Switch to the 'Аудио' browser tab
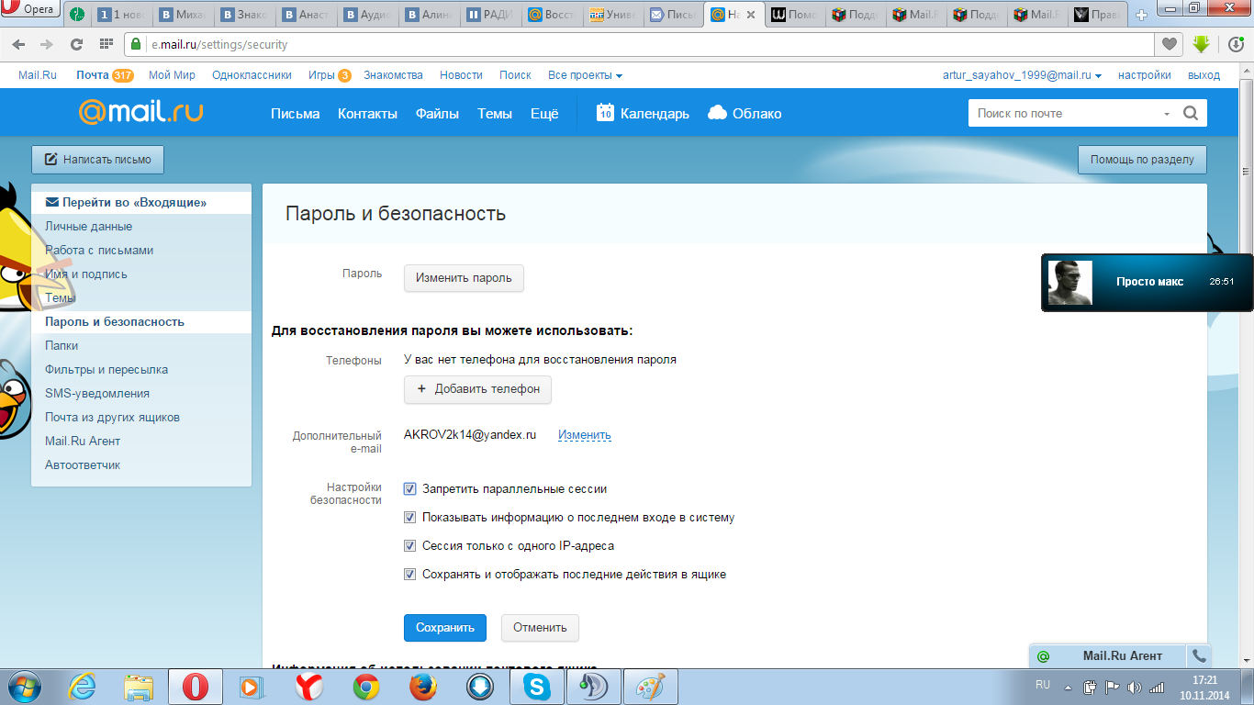This screenshot has width=1254, height=705. tap(366, 15)
